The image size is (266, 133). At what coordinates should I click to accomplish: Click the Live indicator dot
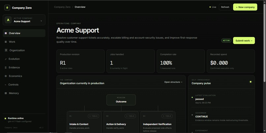coord(210,7)
